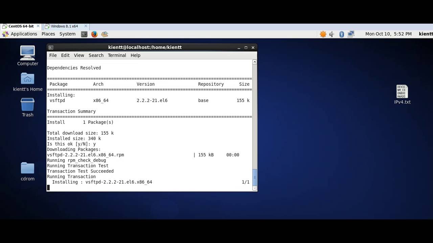433x243 pixels.
Task: Click the volume speaker icon
Action: [332, 34]
